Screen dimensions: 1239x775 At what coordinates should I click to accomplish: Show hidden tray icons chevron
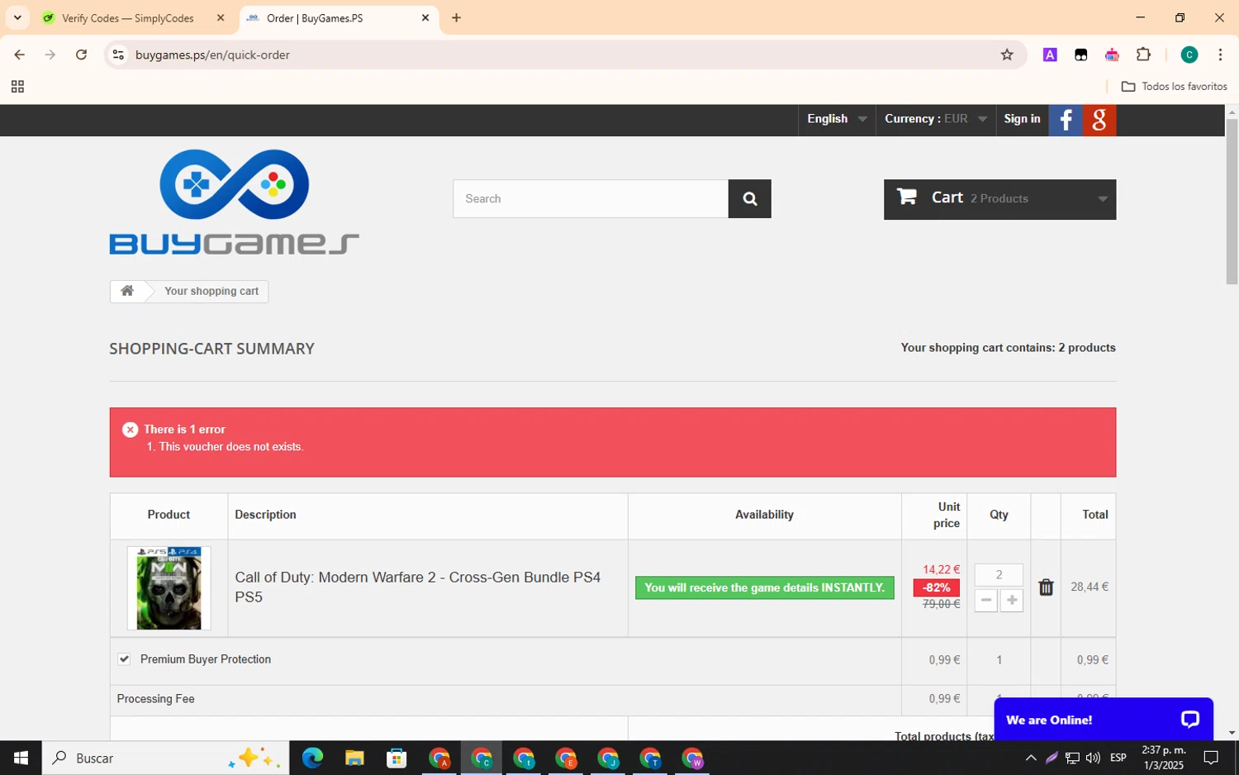[1031, 758]
